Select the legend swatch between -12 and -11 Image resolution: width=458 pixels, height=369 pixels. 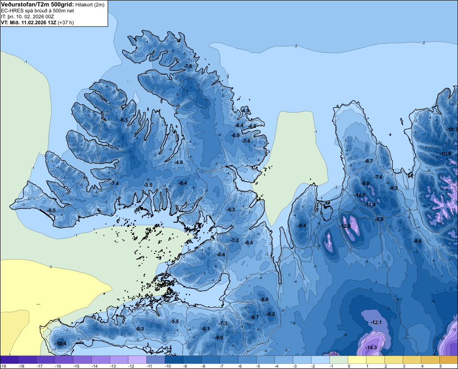point(137,360)
